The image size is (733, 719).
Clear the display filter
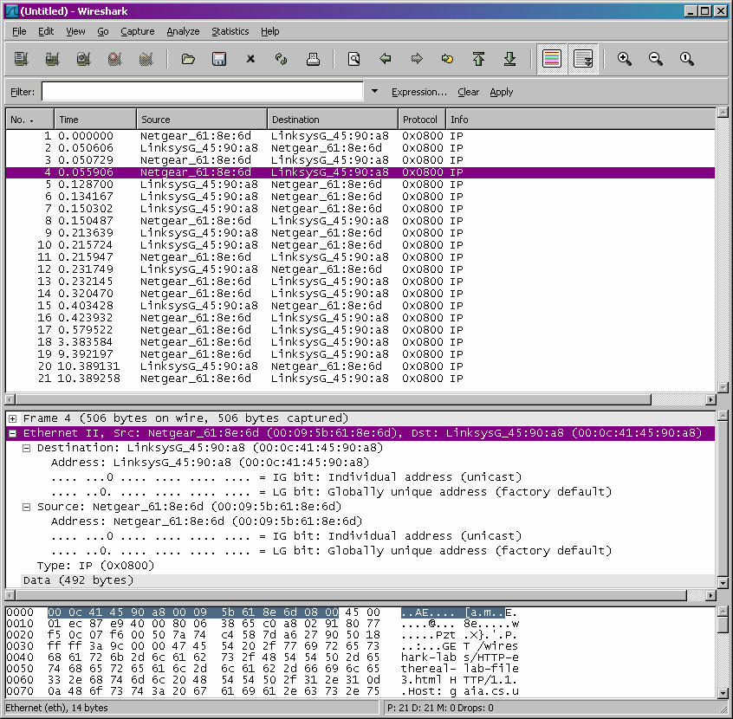click(469, 92)
